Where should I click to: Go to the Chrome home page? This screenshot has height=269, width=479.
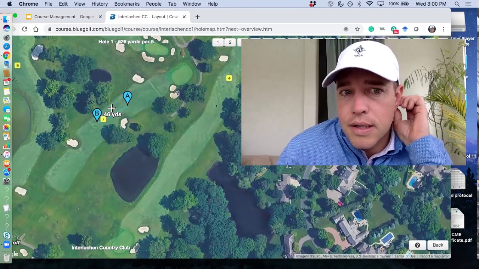(36, 29)
